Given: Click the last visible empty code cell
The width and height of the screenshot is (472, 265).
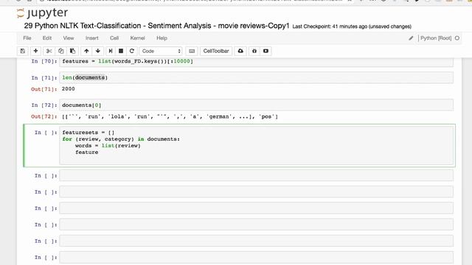Looking at the screenshot, I should [256, 258].
